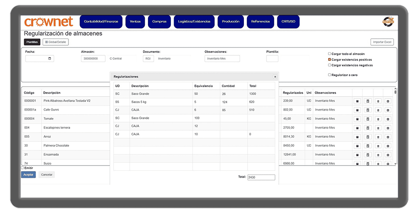Click the Importar Excel button
419x213 pixels.
tap(382, 42)
